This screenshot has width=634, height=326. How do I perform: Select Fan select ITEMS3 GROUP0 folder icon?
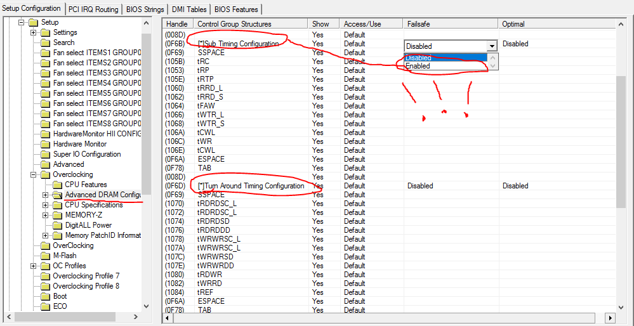[x=45, y=73]
